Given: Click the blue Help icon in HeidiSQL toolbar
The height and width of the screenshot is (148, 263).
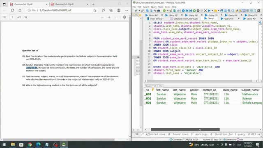Looking at the screenshot, I should (183, 11).
